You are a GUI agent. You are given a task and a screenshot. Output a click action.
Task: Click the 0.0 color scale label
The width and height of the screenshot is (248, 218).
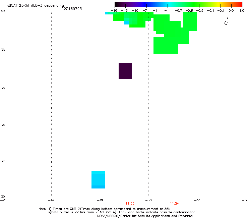231,11
